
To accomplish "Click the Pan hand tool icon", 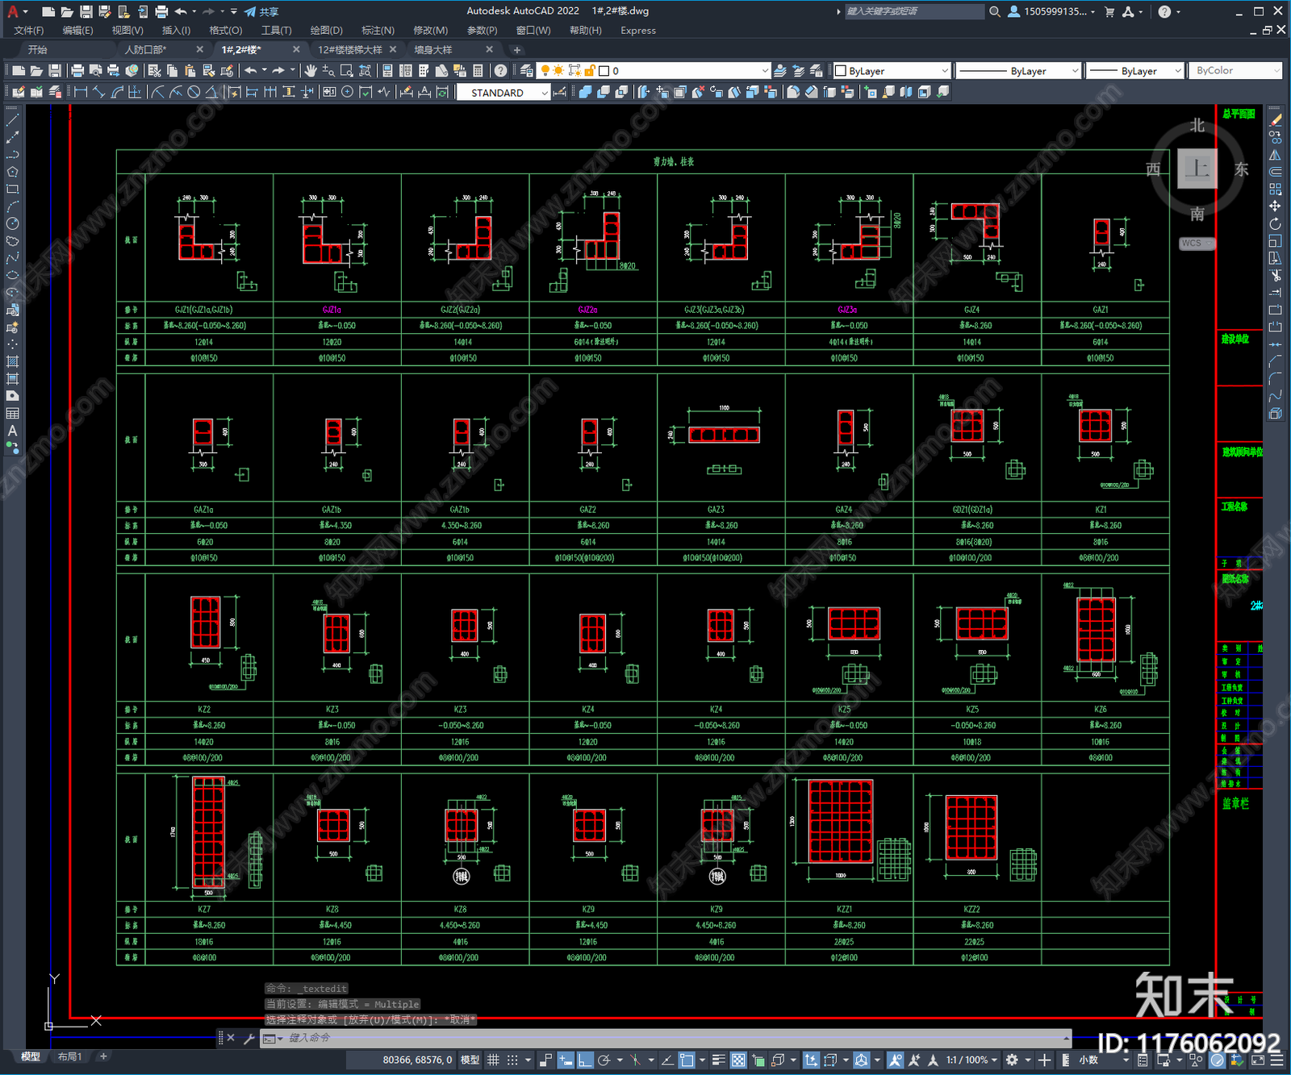I will pyautogui.click(x=311, y=71).
